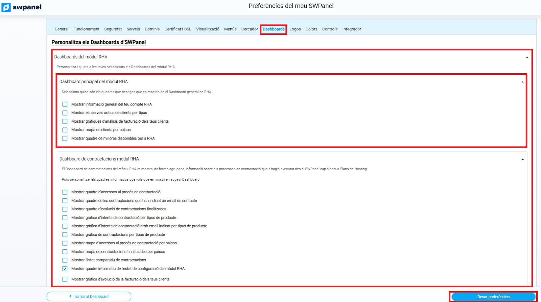Collapse the Dashboards del mòdul RHA section
The image size is (541, 302).
pos(527,57)
